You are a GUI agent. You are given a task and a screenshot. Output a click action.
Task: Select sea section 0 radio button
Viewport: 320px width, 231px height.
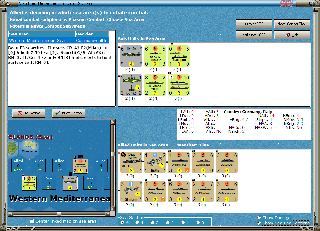tap(198, 223)
